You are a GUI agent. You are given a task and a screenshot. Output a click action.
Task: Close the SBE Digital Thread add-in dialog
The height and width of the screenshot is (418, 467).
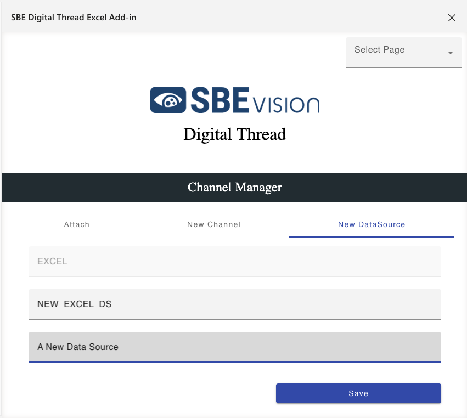452,18
